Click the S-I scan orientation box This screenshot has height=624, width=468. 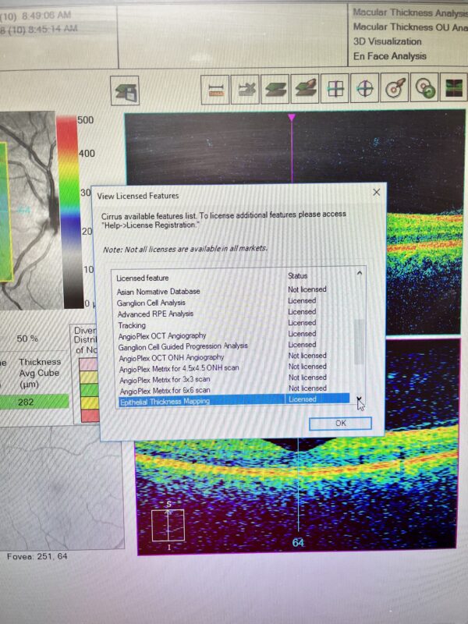point(168,525)
